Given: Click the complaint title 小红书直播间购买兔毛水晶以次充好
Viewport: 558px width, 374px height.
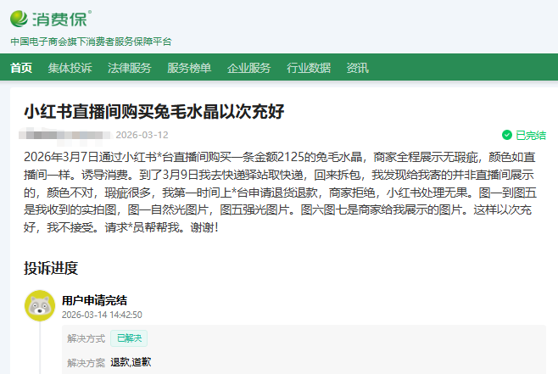Looking at the screenshot, I should click(x=153, y=111).
